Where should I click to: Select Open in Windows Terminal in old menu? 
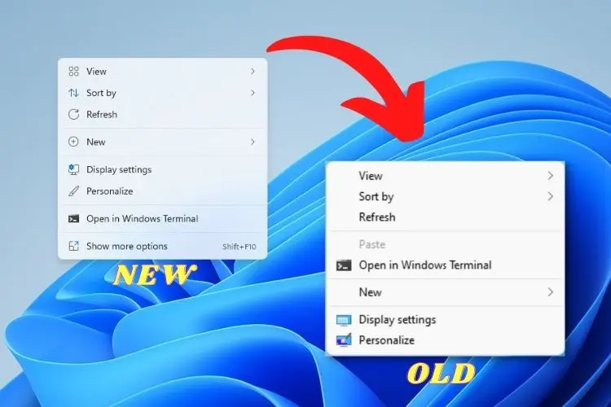[x=446, y=265]
